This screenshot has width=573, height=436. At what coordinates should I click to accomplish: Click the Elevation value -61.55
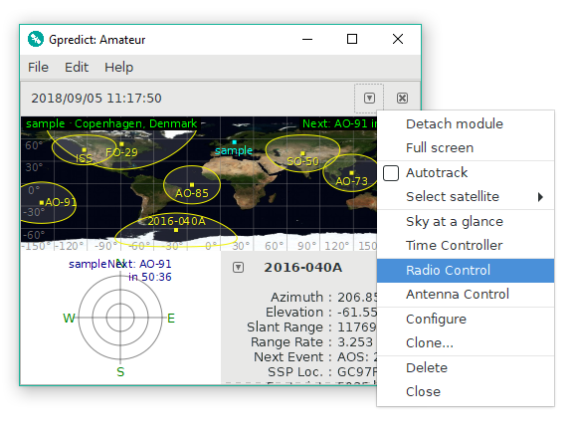click(357, 313)
